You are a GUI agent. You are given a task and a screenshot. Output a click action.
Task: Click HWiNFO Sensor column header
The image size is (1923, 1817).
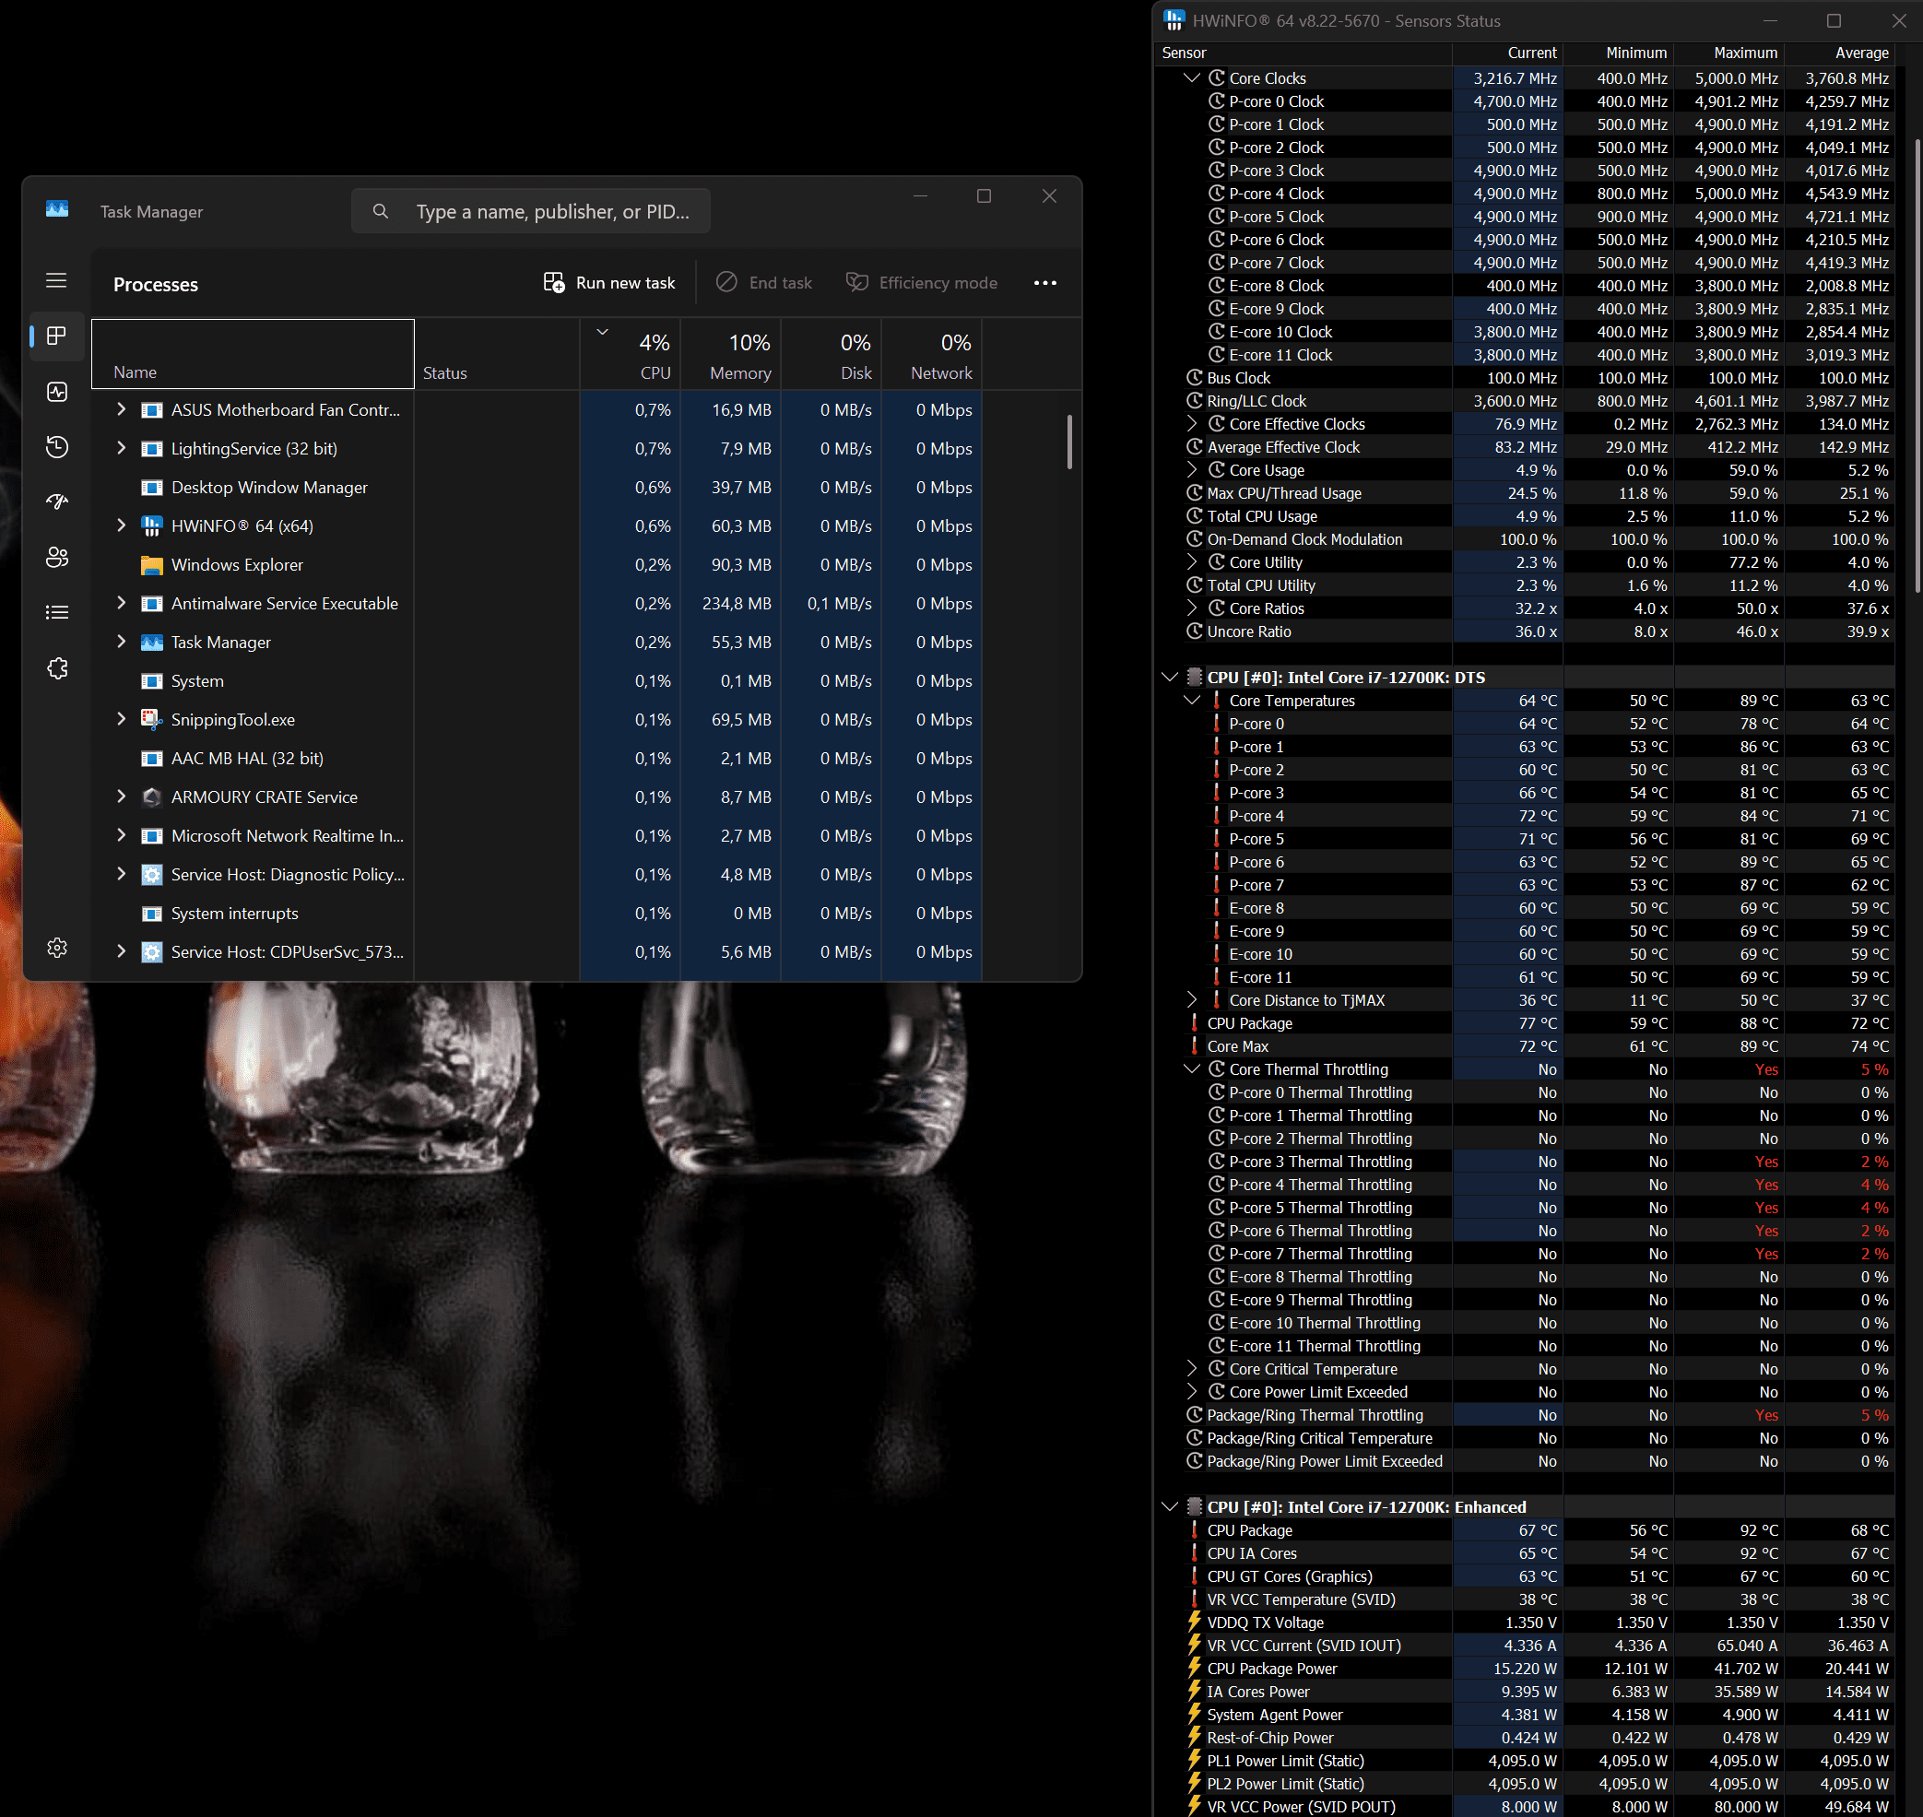click(1304, 53)
